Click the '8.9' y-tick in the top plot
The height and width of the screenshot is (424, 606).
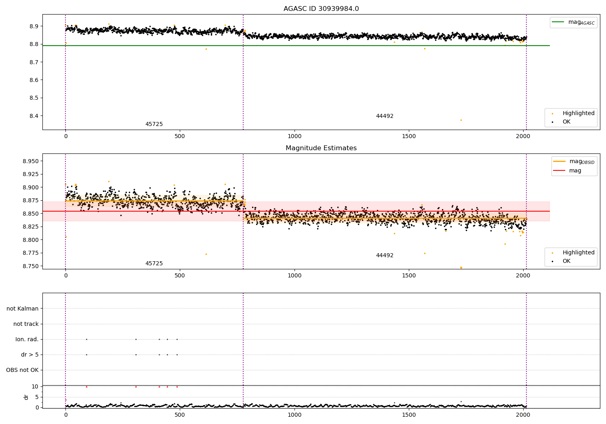coord(34,26)
